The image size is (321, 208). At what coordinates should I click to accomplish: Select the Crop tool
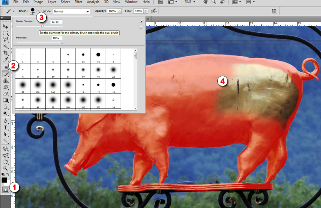pos(5,53)
